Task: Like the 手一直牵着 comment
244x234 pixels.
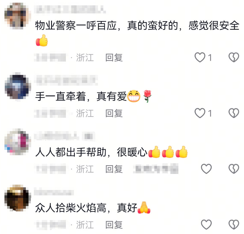Action: [200, 113]
